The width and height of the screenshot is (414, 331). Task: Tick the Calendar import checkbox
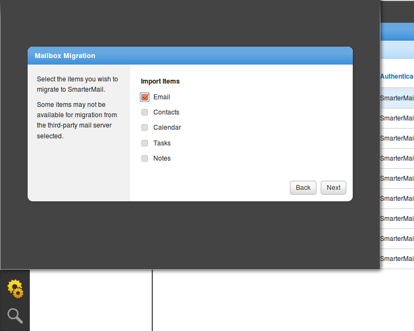click(x=145, y=128)
